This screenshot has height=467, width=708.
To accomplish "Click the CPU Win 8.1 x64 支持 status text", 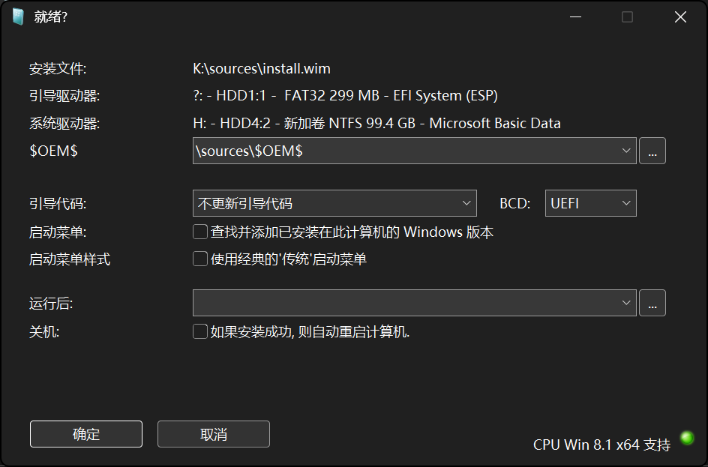I will point(601,445).
